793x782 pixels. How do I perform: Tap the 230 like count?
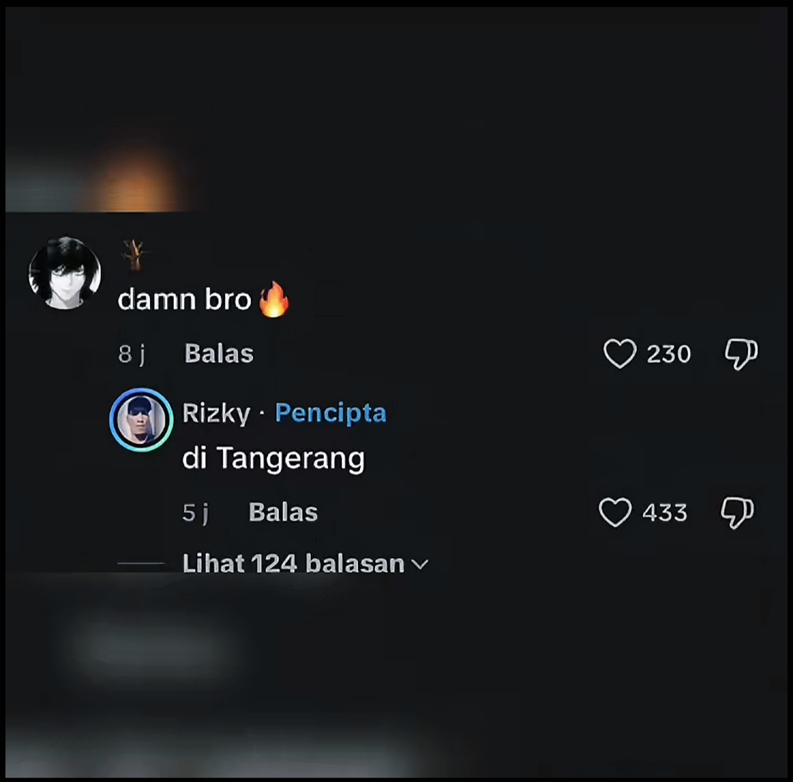pyautogui.click(x=669, y=354)
